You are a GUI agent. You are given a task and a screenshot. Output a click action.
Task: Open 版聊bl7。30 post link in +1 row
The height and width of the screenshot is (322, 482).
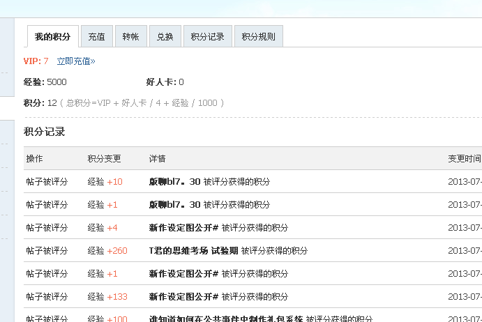[175, 205]
